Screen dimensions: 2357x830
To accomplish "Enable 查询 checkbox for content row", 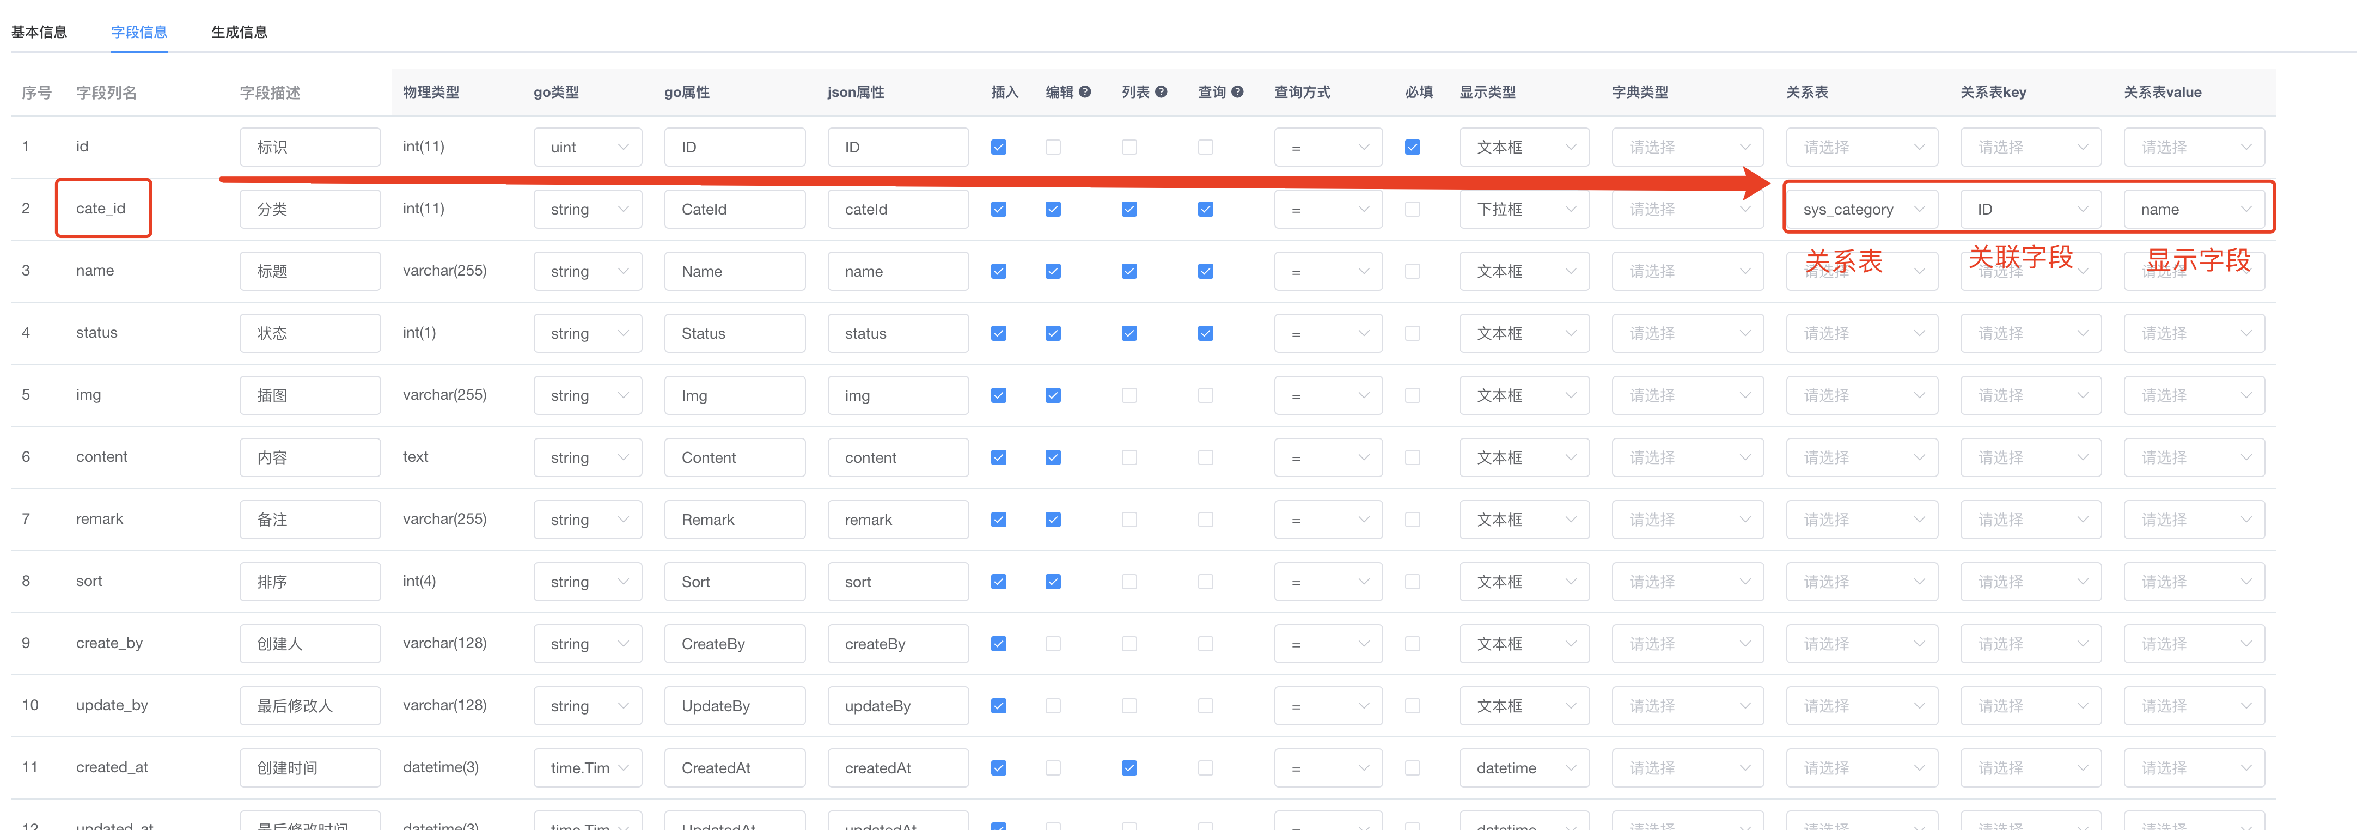I will coord(1206,457).
